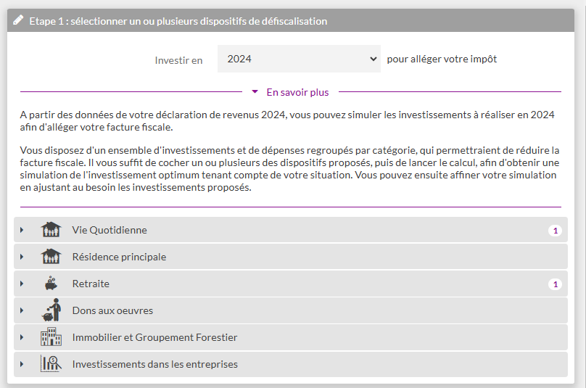Click the Investissements chart icon
This screenshot has width=586, height=388.
51,364
